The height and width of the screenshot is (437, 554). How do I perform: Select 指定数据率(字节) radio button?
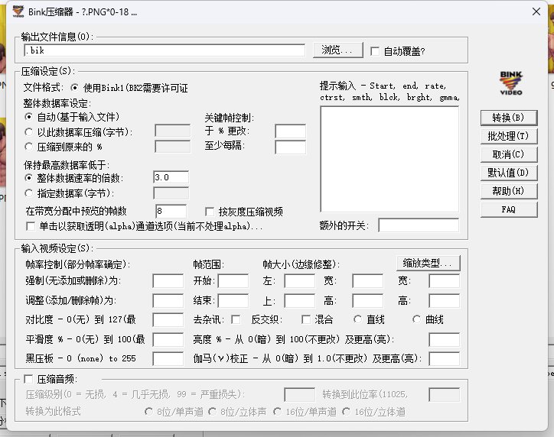click(x=28, y=193)
